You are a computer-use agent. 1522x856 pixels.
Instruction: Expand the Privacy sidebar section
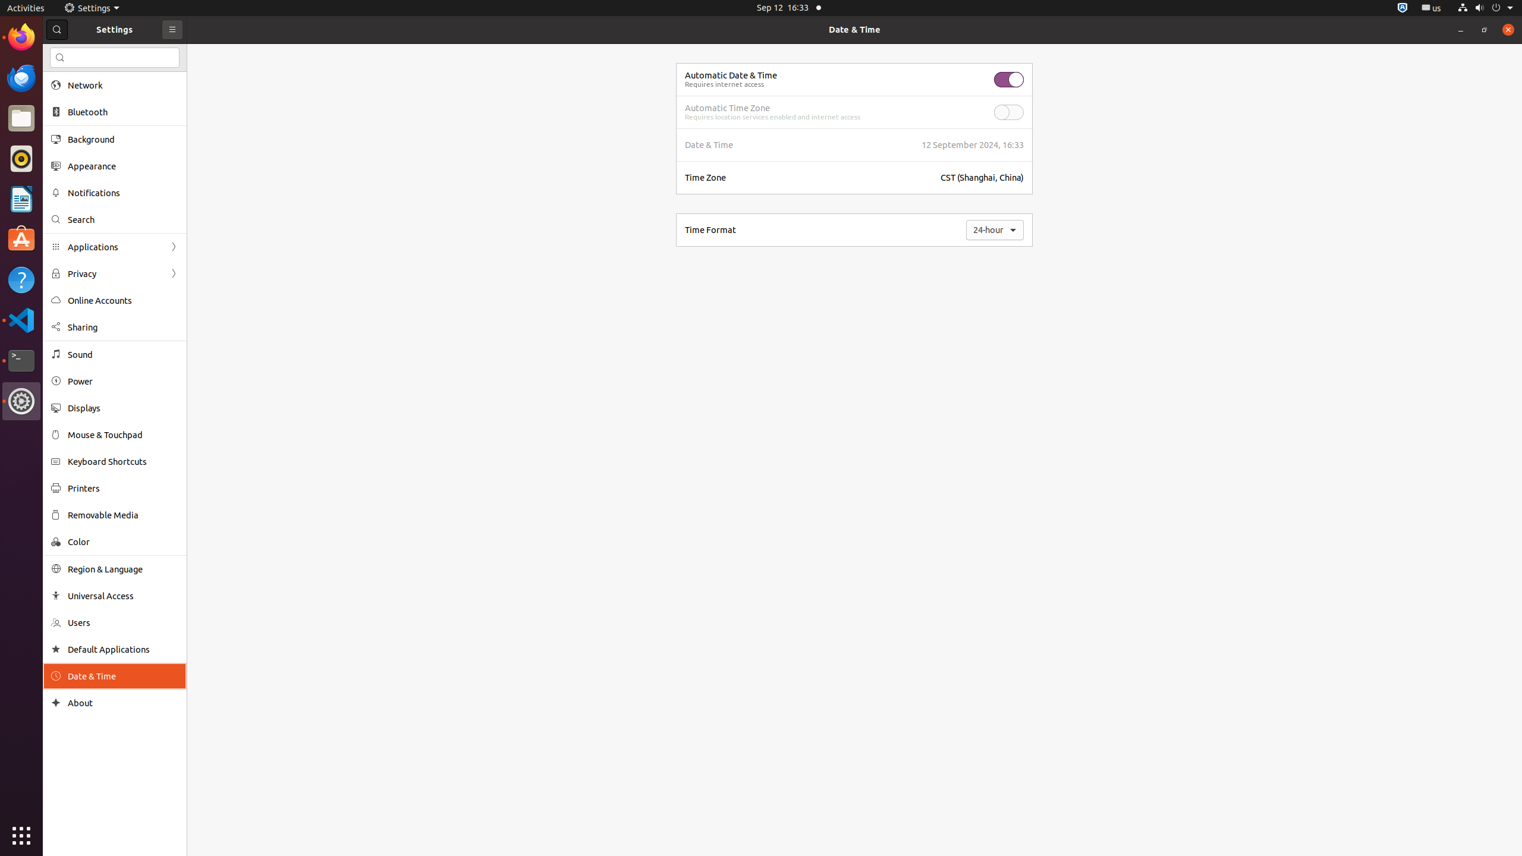115,273
